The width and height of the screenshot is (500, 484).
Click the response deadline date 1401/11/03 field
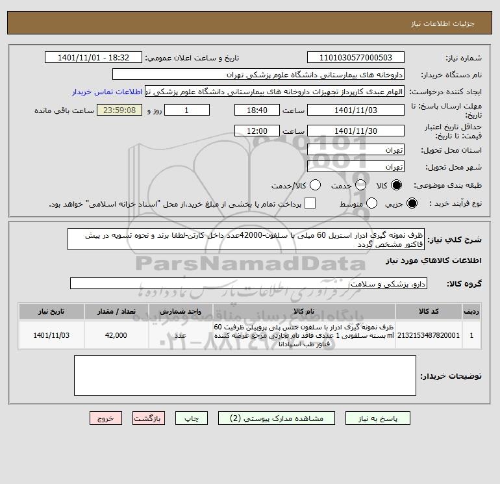click(x=356, y=110)
